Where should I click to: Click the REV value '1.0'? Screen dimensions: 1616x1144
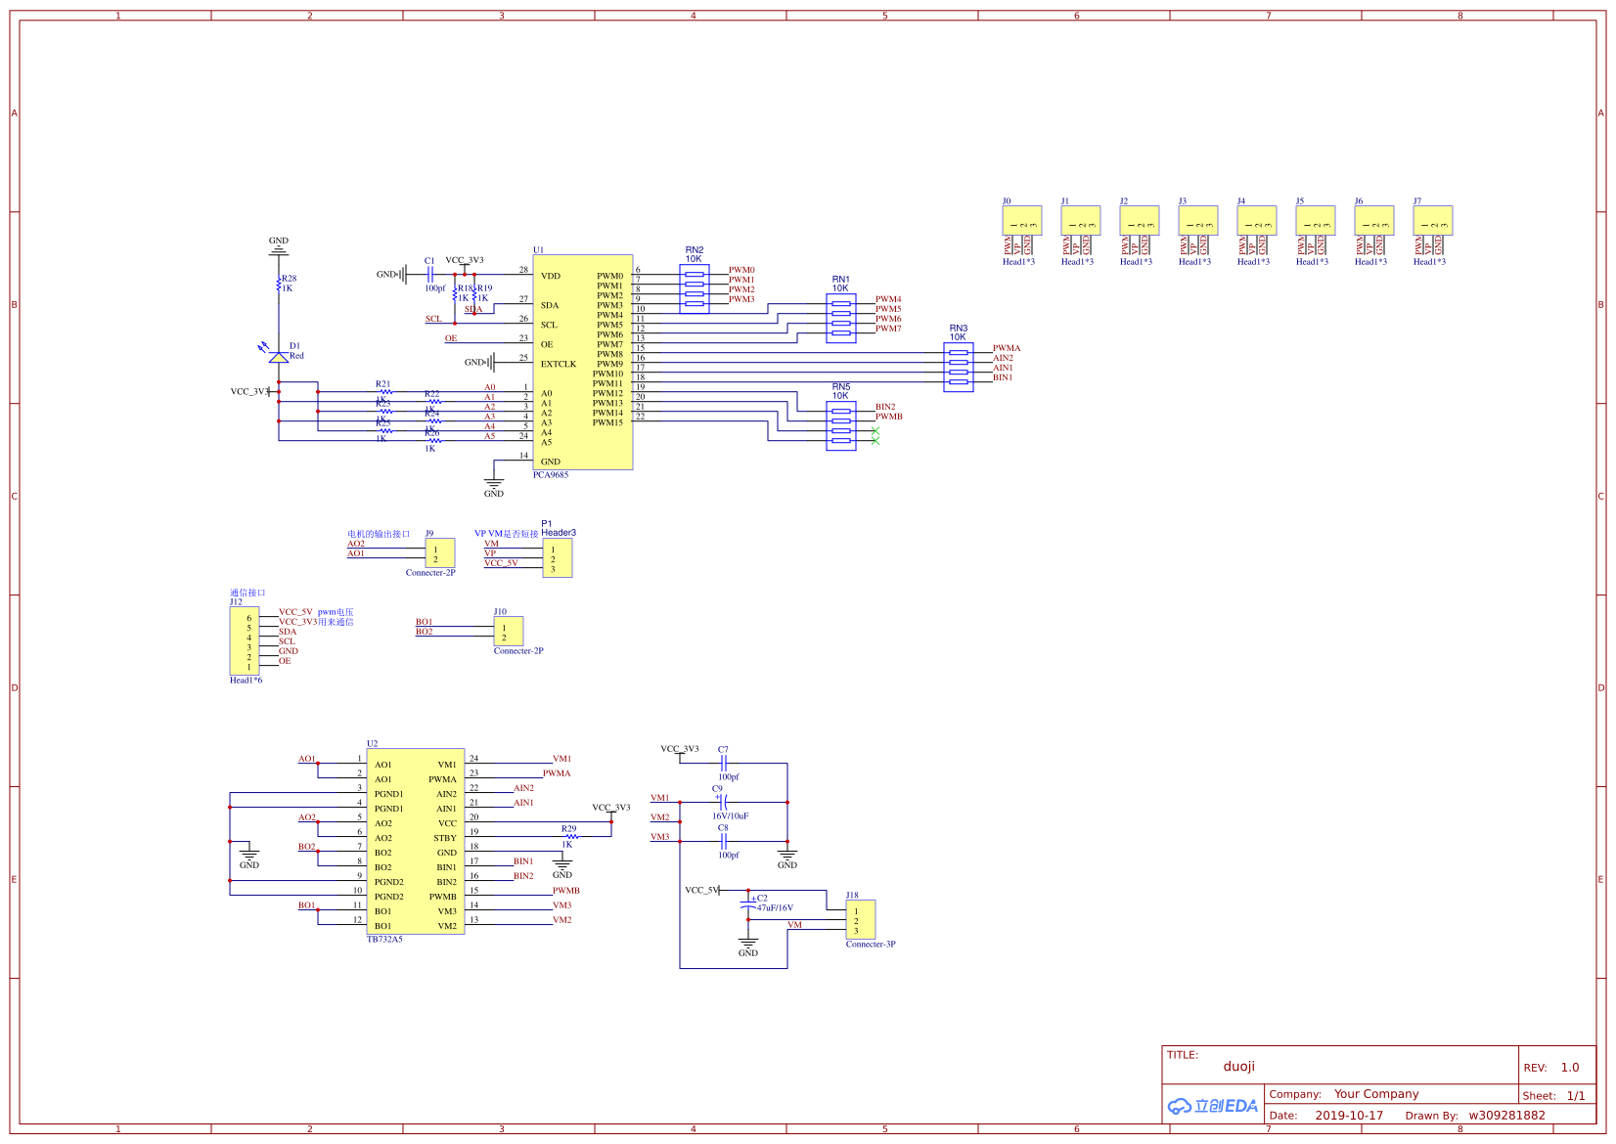tap(1570, 1067)
